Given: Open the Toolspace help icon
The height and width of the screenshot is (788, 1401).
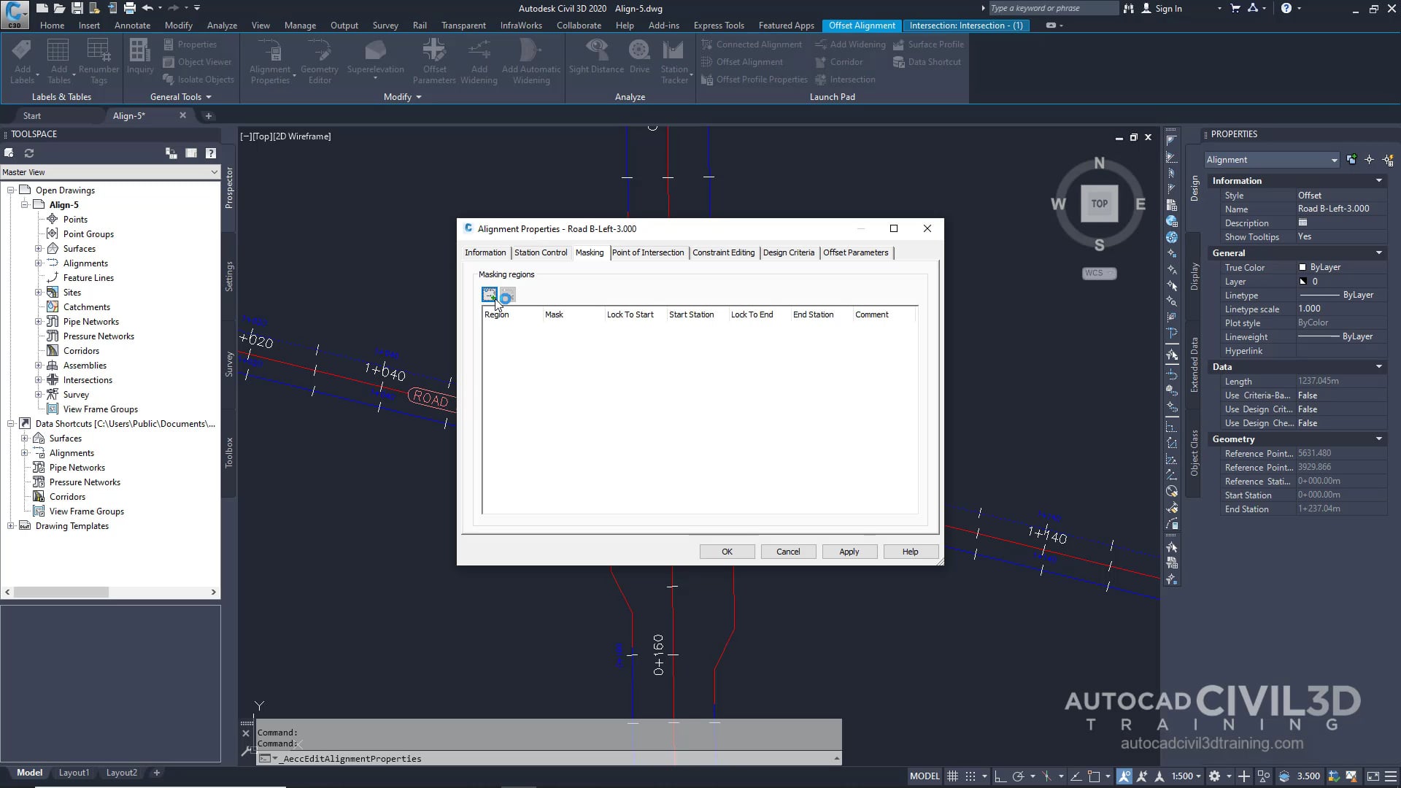Looking at the screenshot, I should click(211, 153).
